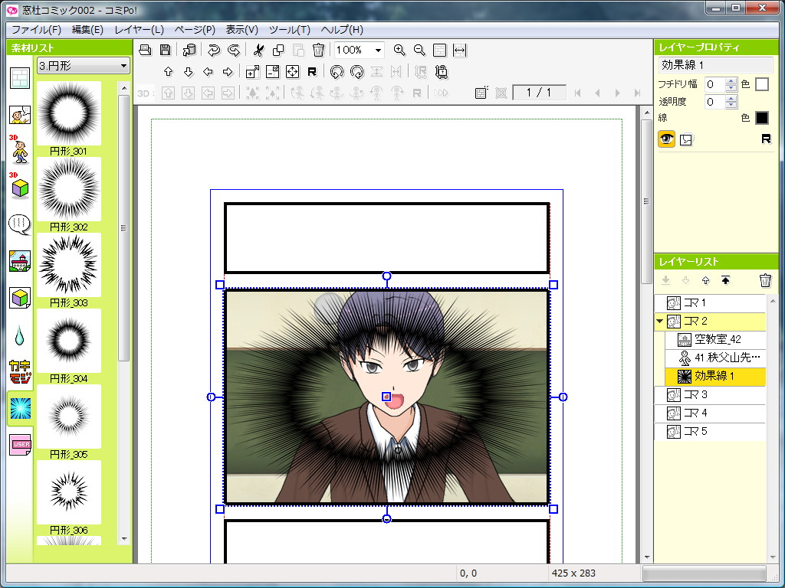Open the レイヤー(L) menu

[139, 30]
